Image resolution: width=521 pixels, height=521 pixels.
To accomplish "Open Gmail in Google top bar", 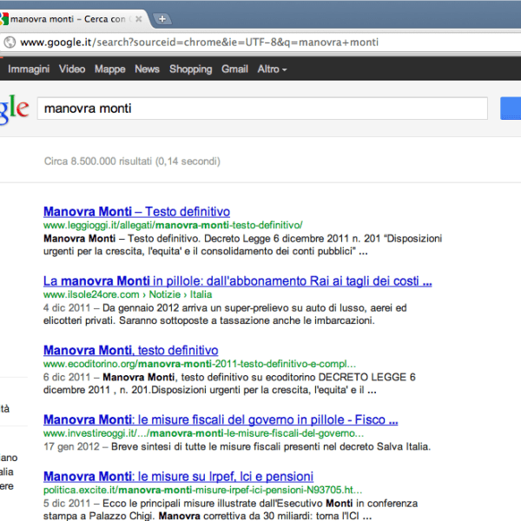I will (x=235, y=69).
